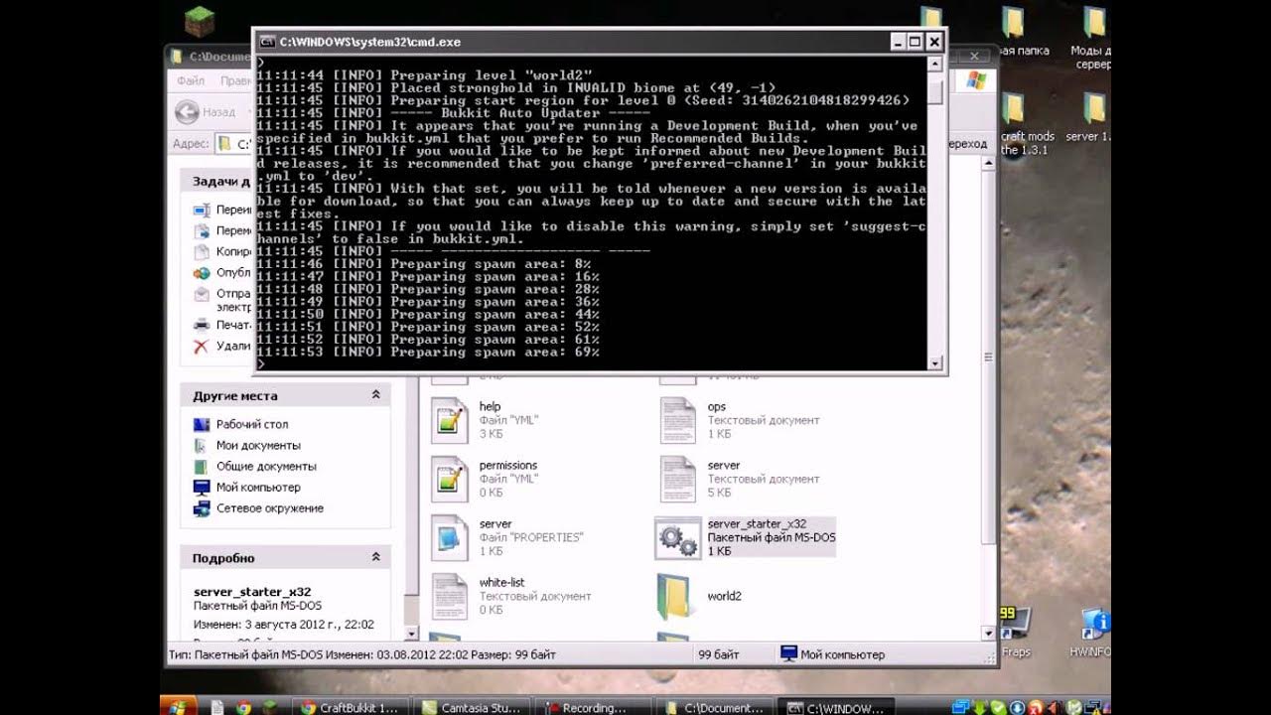Viewport: 1271px width, 715px height.
Task: Switch to Recording taskbar item
Action: (x=594, y=708)
